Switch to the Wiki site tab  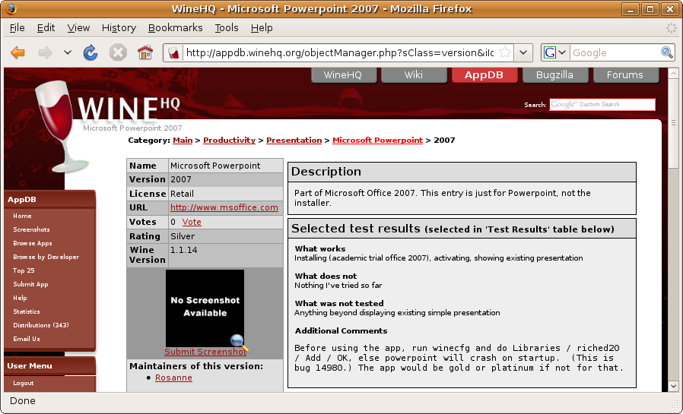point(413,74)
